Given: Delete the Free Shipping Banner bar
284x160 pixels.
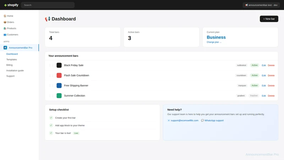Looking at the screenshot, I should (x=271, y=86).
